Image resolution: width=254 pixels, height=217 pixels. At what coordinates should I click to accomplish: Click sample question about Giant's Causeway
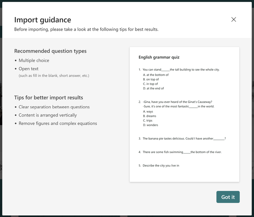[x=177, y=102]
